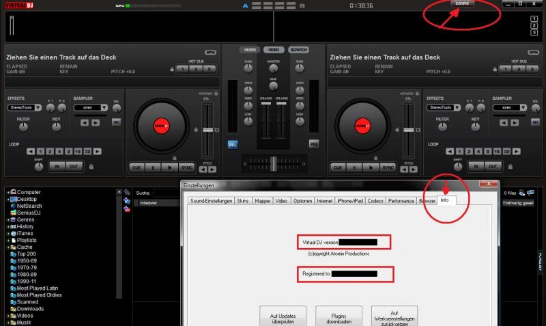Click the left channel volume fader

click(x=265, y=103)
